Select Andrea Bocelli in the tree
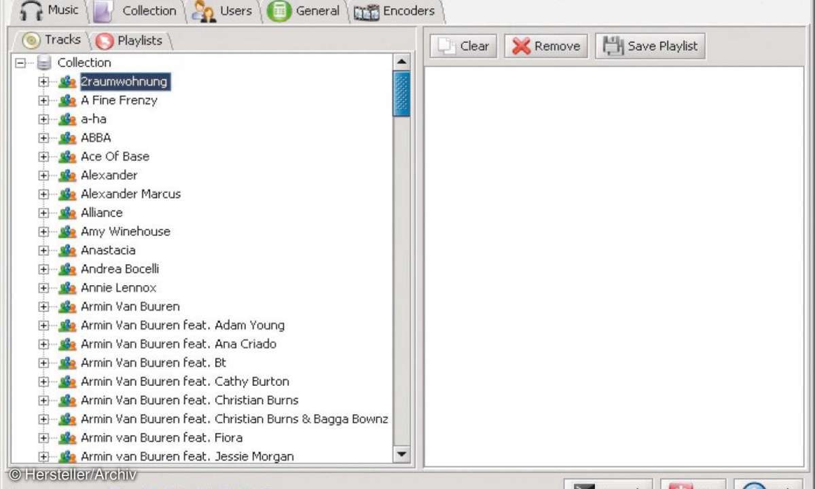The image size is (815, 489). pyautogui.click(x=120, y=270)
